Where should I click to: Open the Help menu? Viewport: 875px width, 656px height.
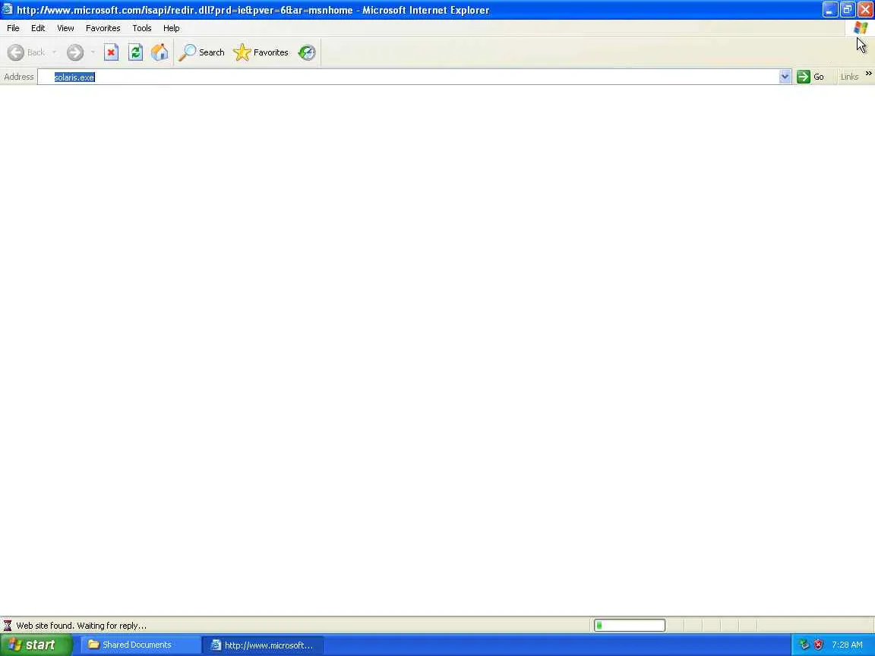coord(172,28)
